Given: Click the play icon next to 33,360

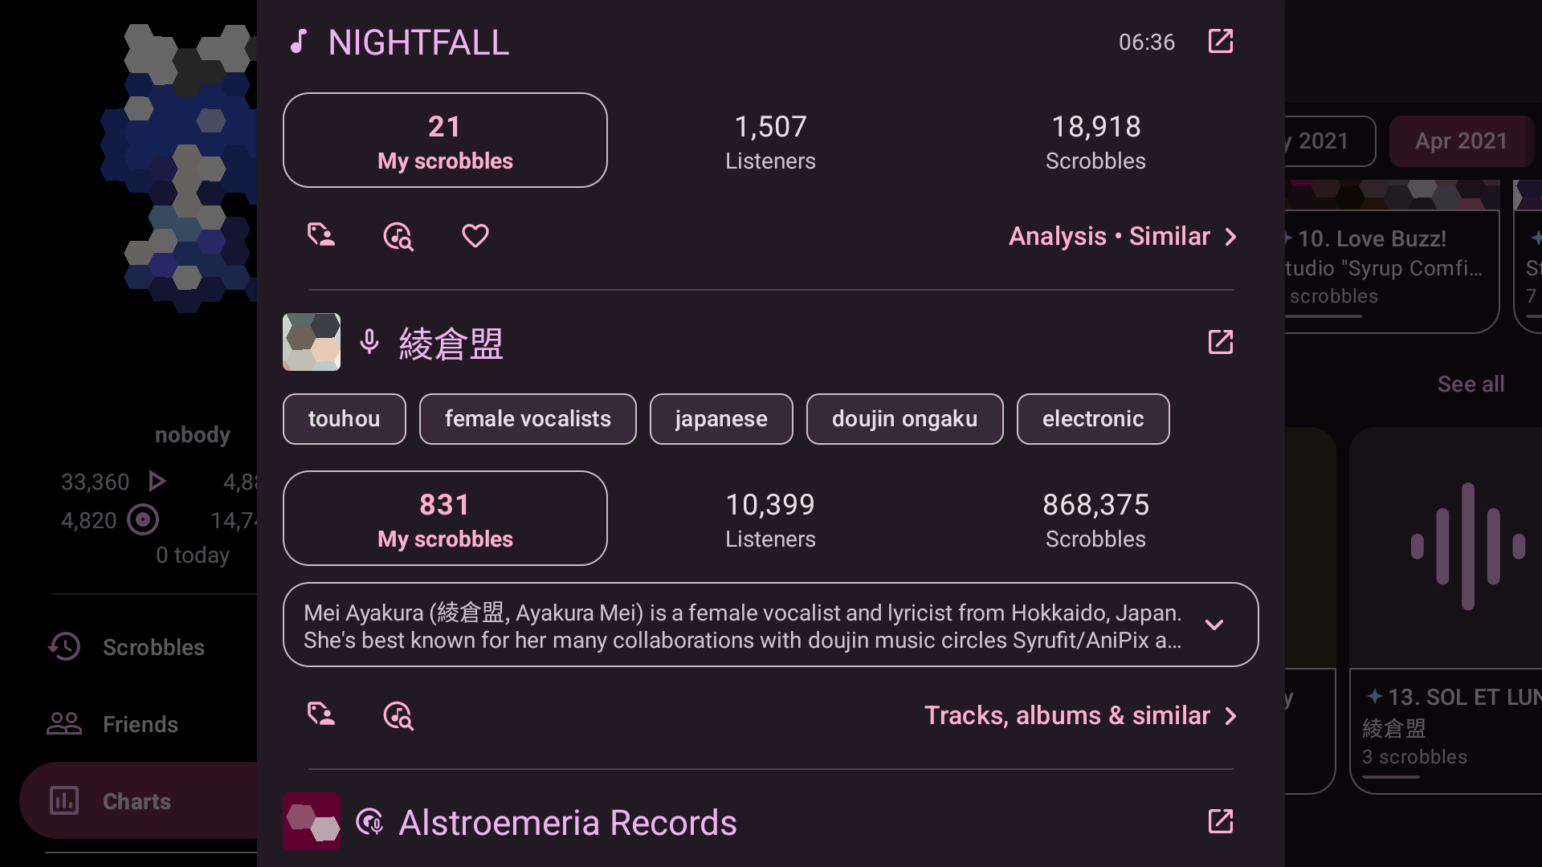Looking at the screenshot, I should pyautogui.click(x=157, y=482).
